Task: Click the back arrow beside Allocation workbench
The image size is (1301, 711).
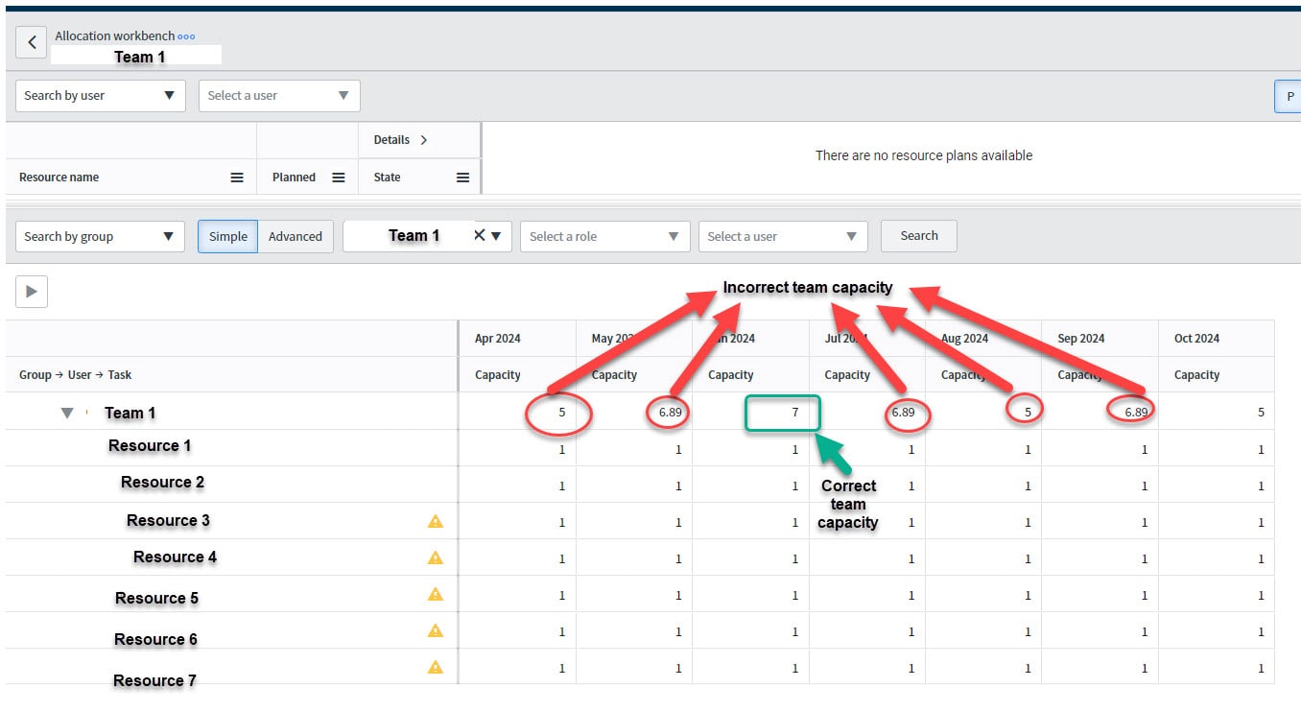Action: [30, 41]
